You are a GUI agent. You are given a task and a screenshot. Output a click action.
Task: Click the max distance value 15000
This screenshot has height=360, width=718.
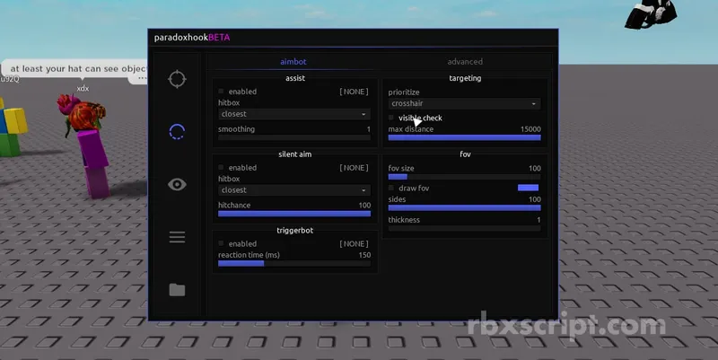pos(530,129)
